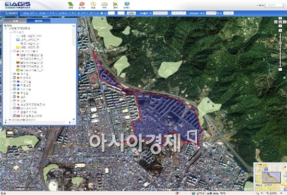Screen dimensions: 287x195
Task: Pan map right with arrow control
Action: (284, 22)
